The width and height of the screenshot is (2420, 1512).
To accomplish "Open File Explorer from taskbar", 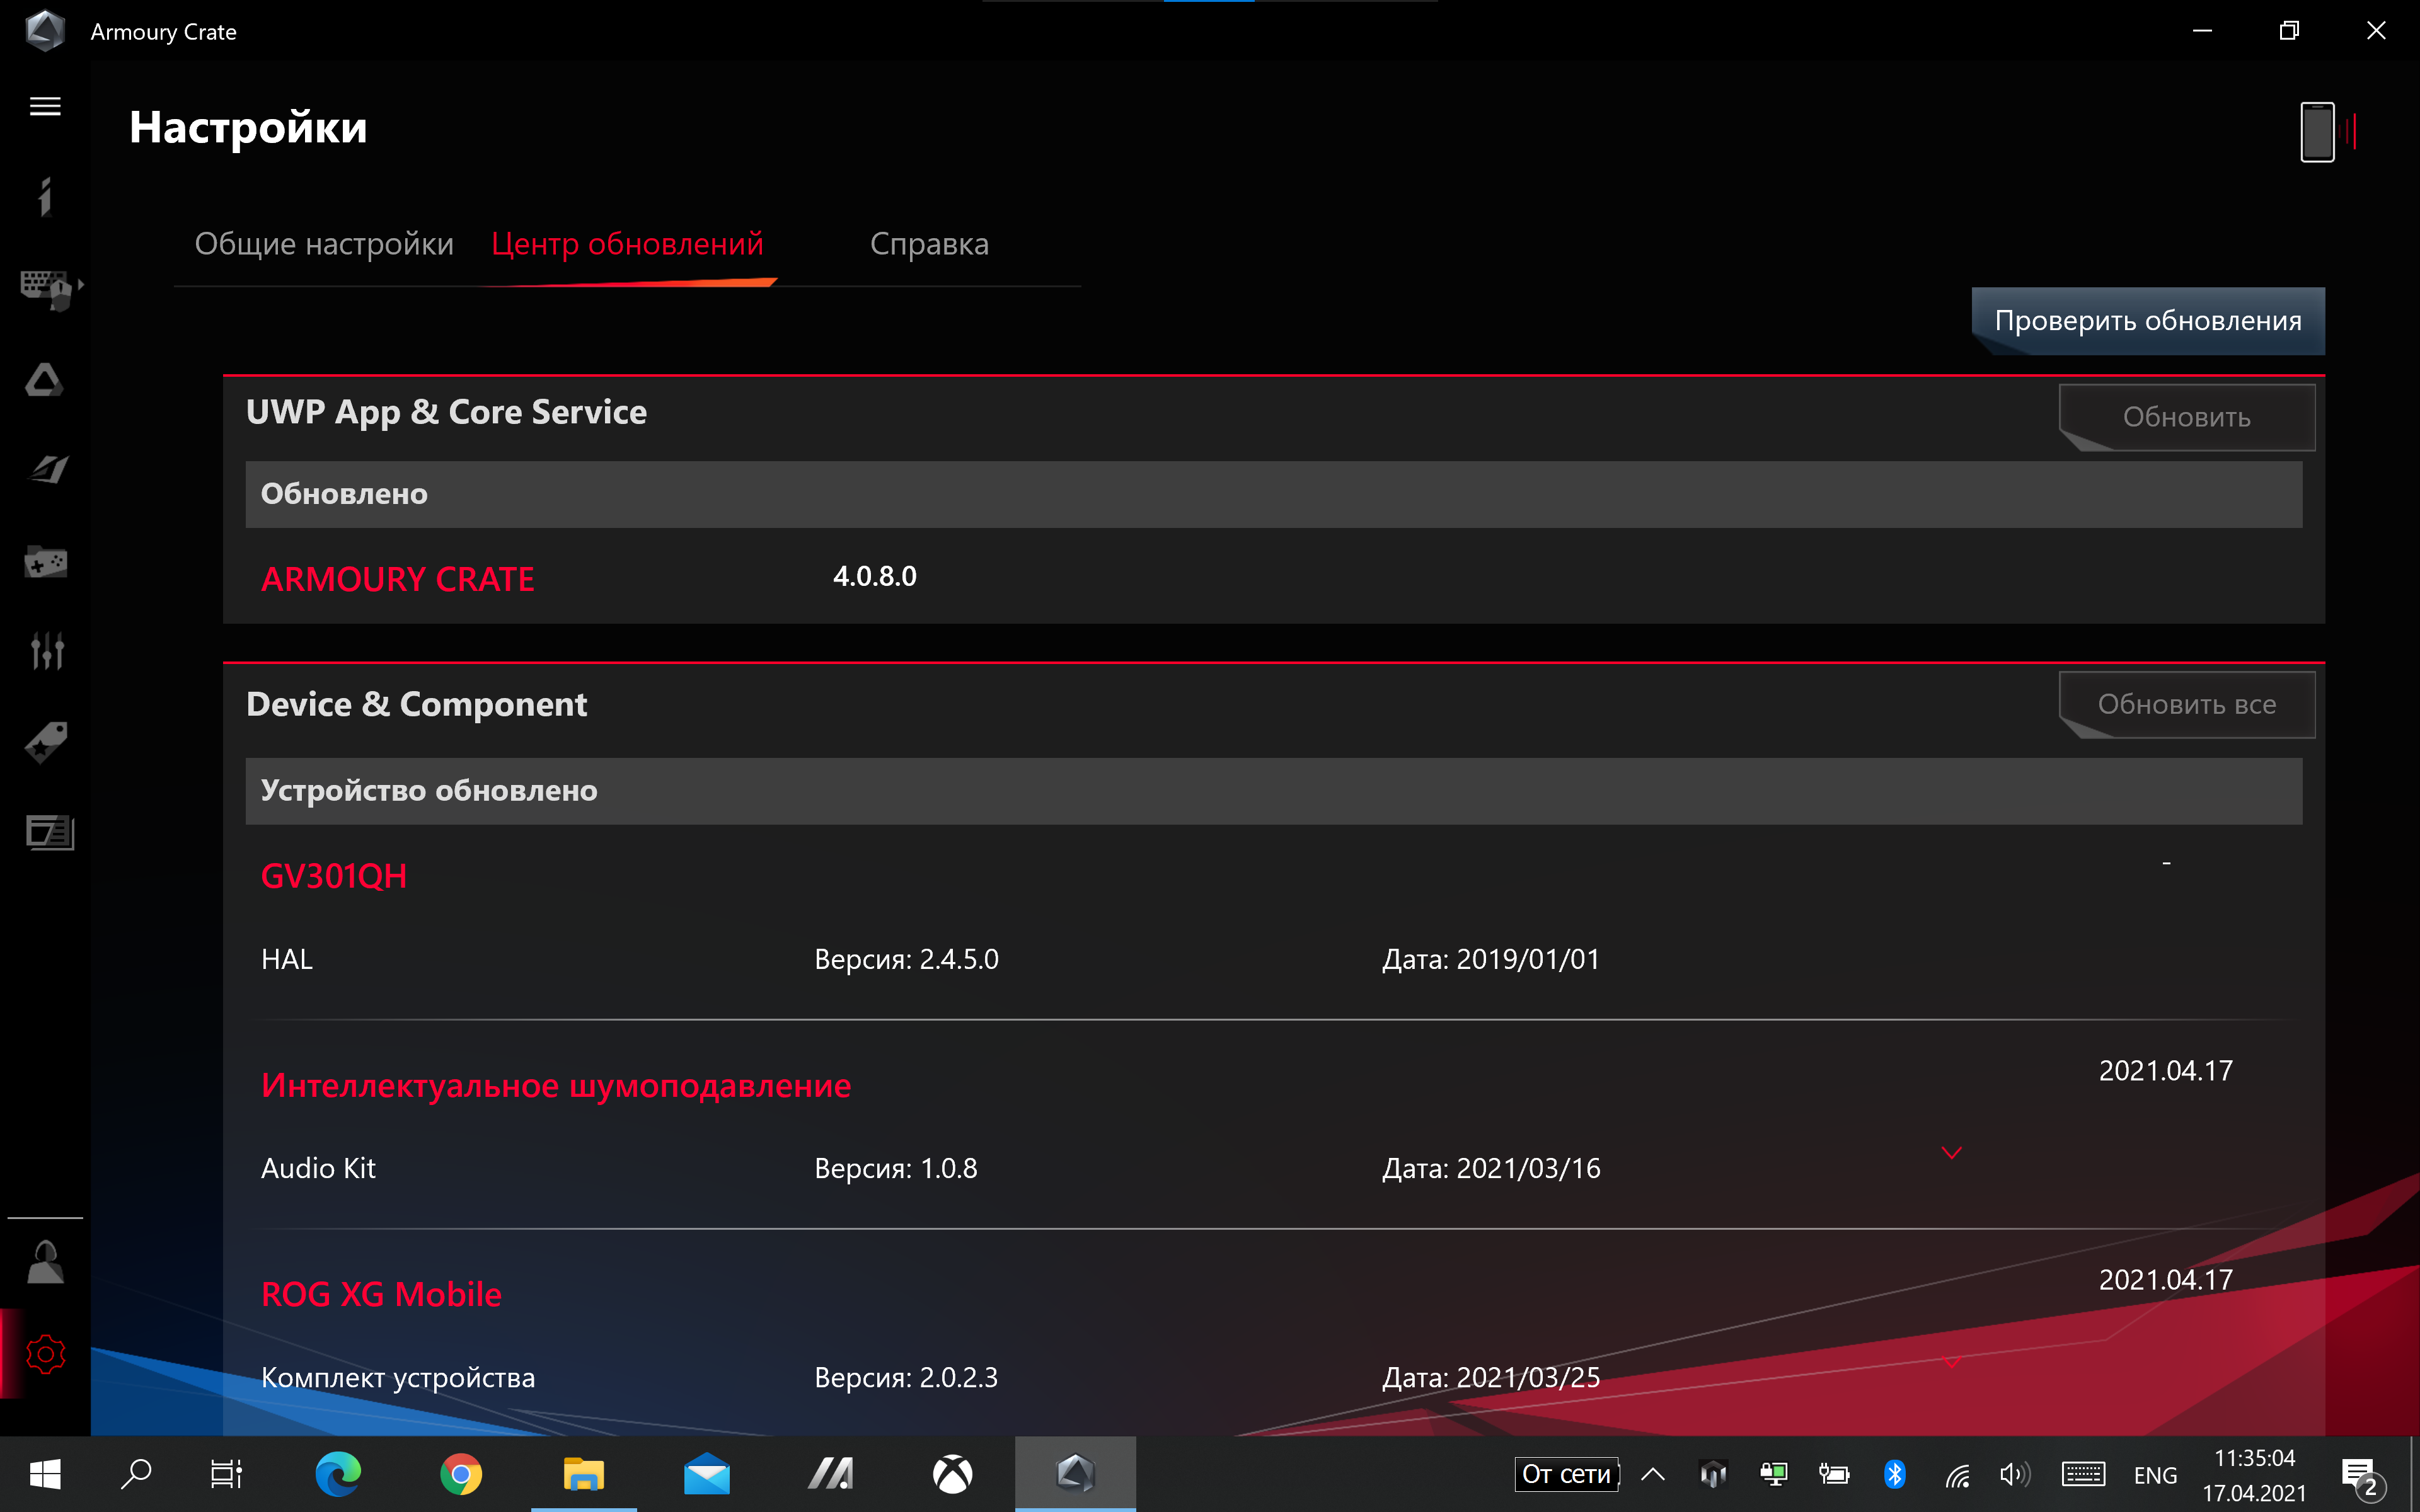I will coord(584,1474).
